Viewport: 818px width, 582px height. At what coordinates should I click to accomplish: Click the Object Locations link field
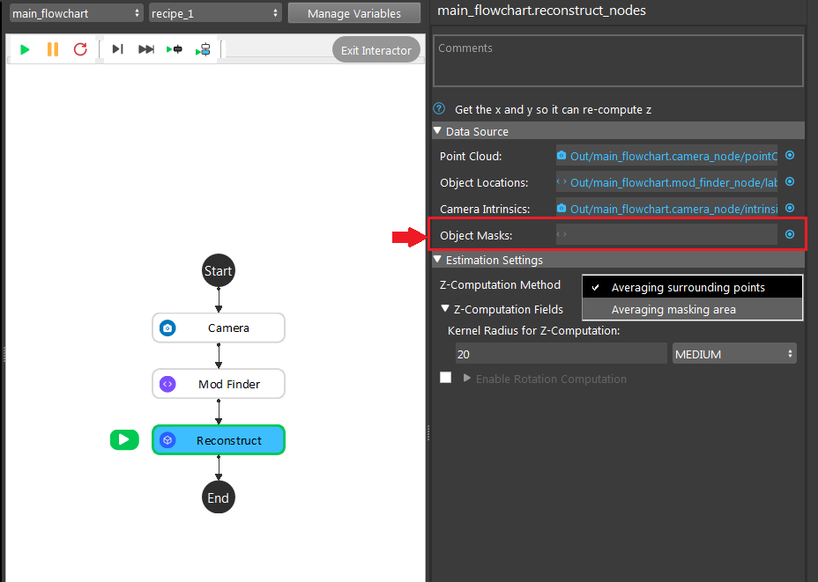coord(666,182)
